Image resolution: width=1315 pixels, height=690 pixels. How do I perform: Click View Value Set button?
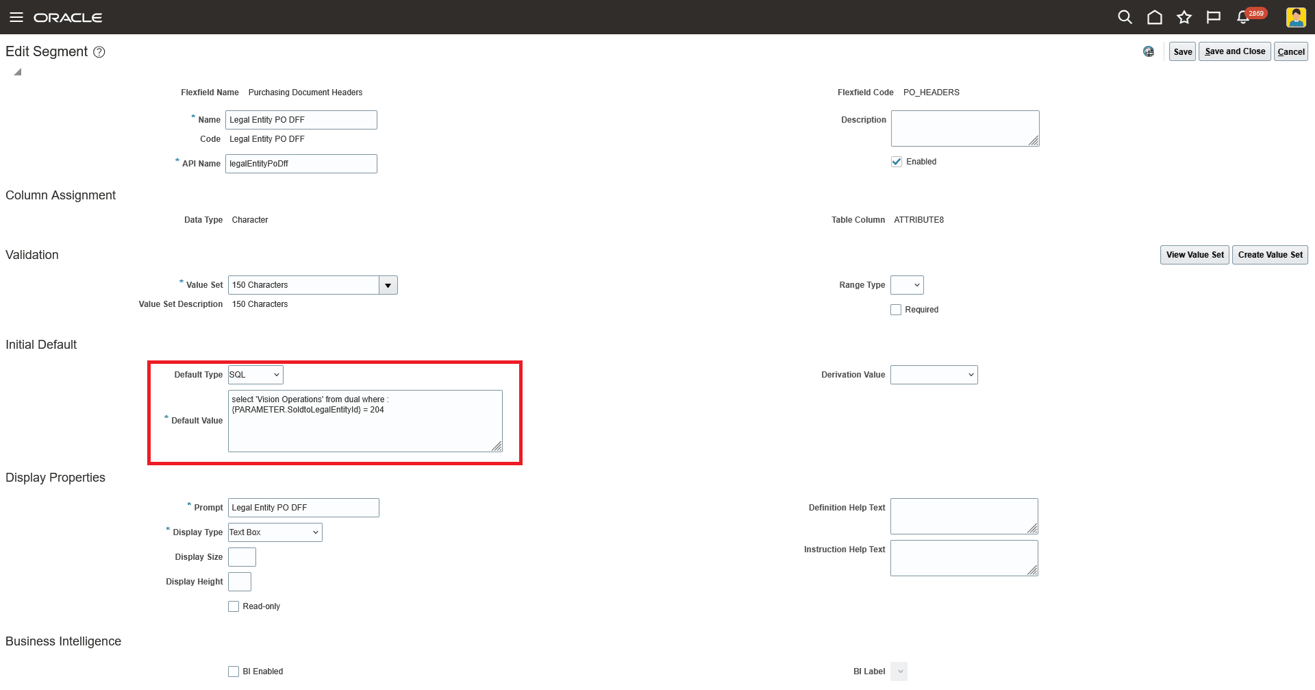click(1194, 255)
